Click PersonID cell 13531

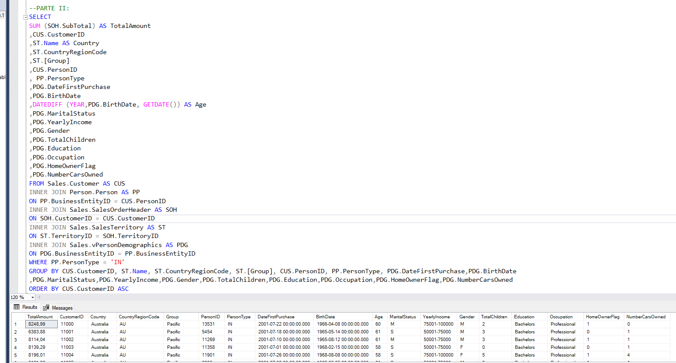(x=211, y=324)
